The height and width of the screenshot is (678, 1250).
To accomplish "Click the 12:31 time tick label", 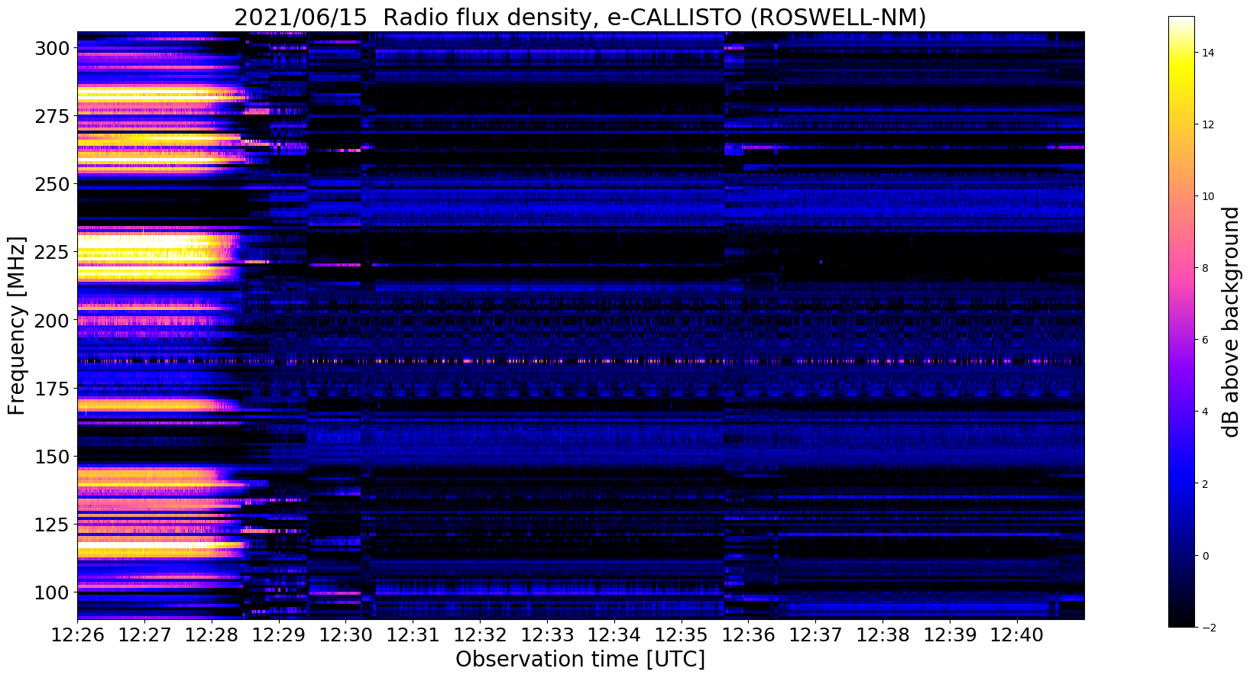I will pos(413,634).
